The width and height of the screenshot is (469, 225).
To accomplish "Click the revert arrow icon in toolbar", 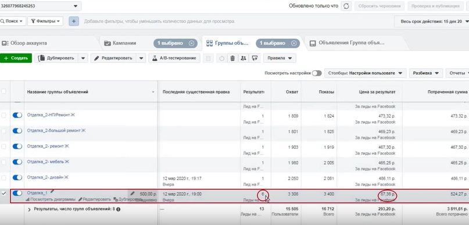I will [221, 58].
